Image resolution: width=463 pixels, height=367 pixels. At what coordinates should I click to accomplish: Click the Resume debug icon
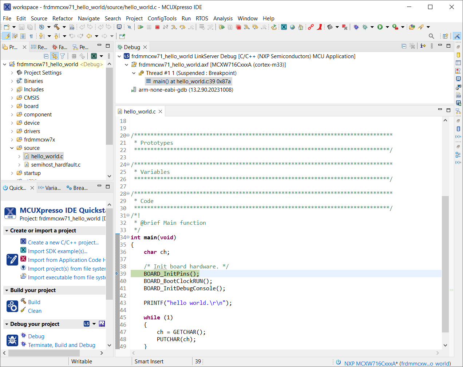pyautogui.click(x=141, y=27)
